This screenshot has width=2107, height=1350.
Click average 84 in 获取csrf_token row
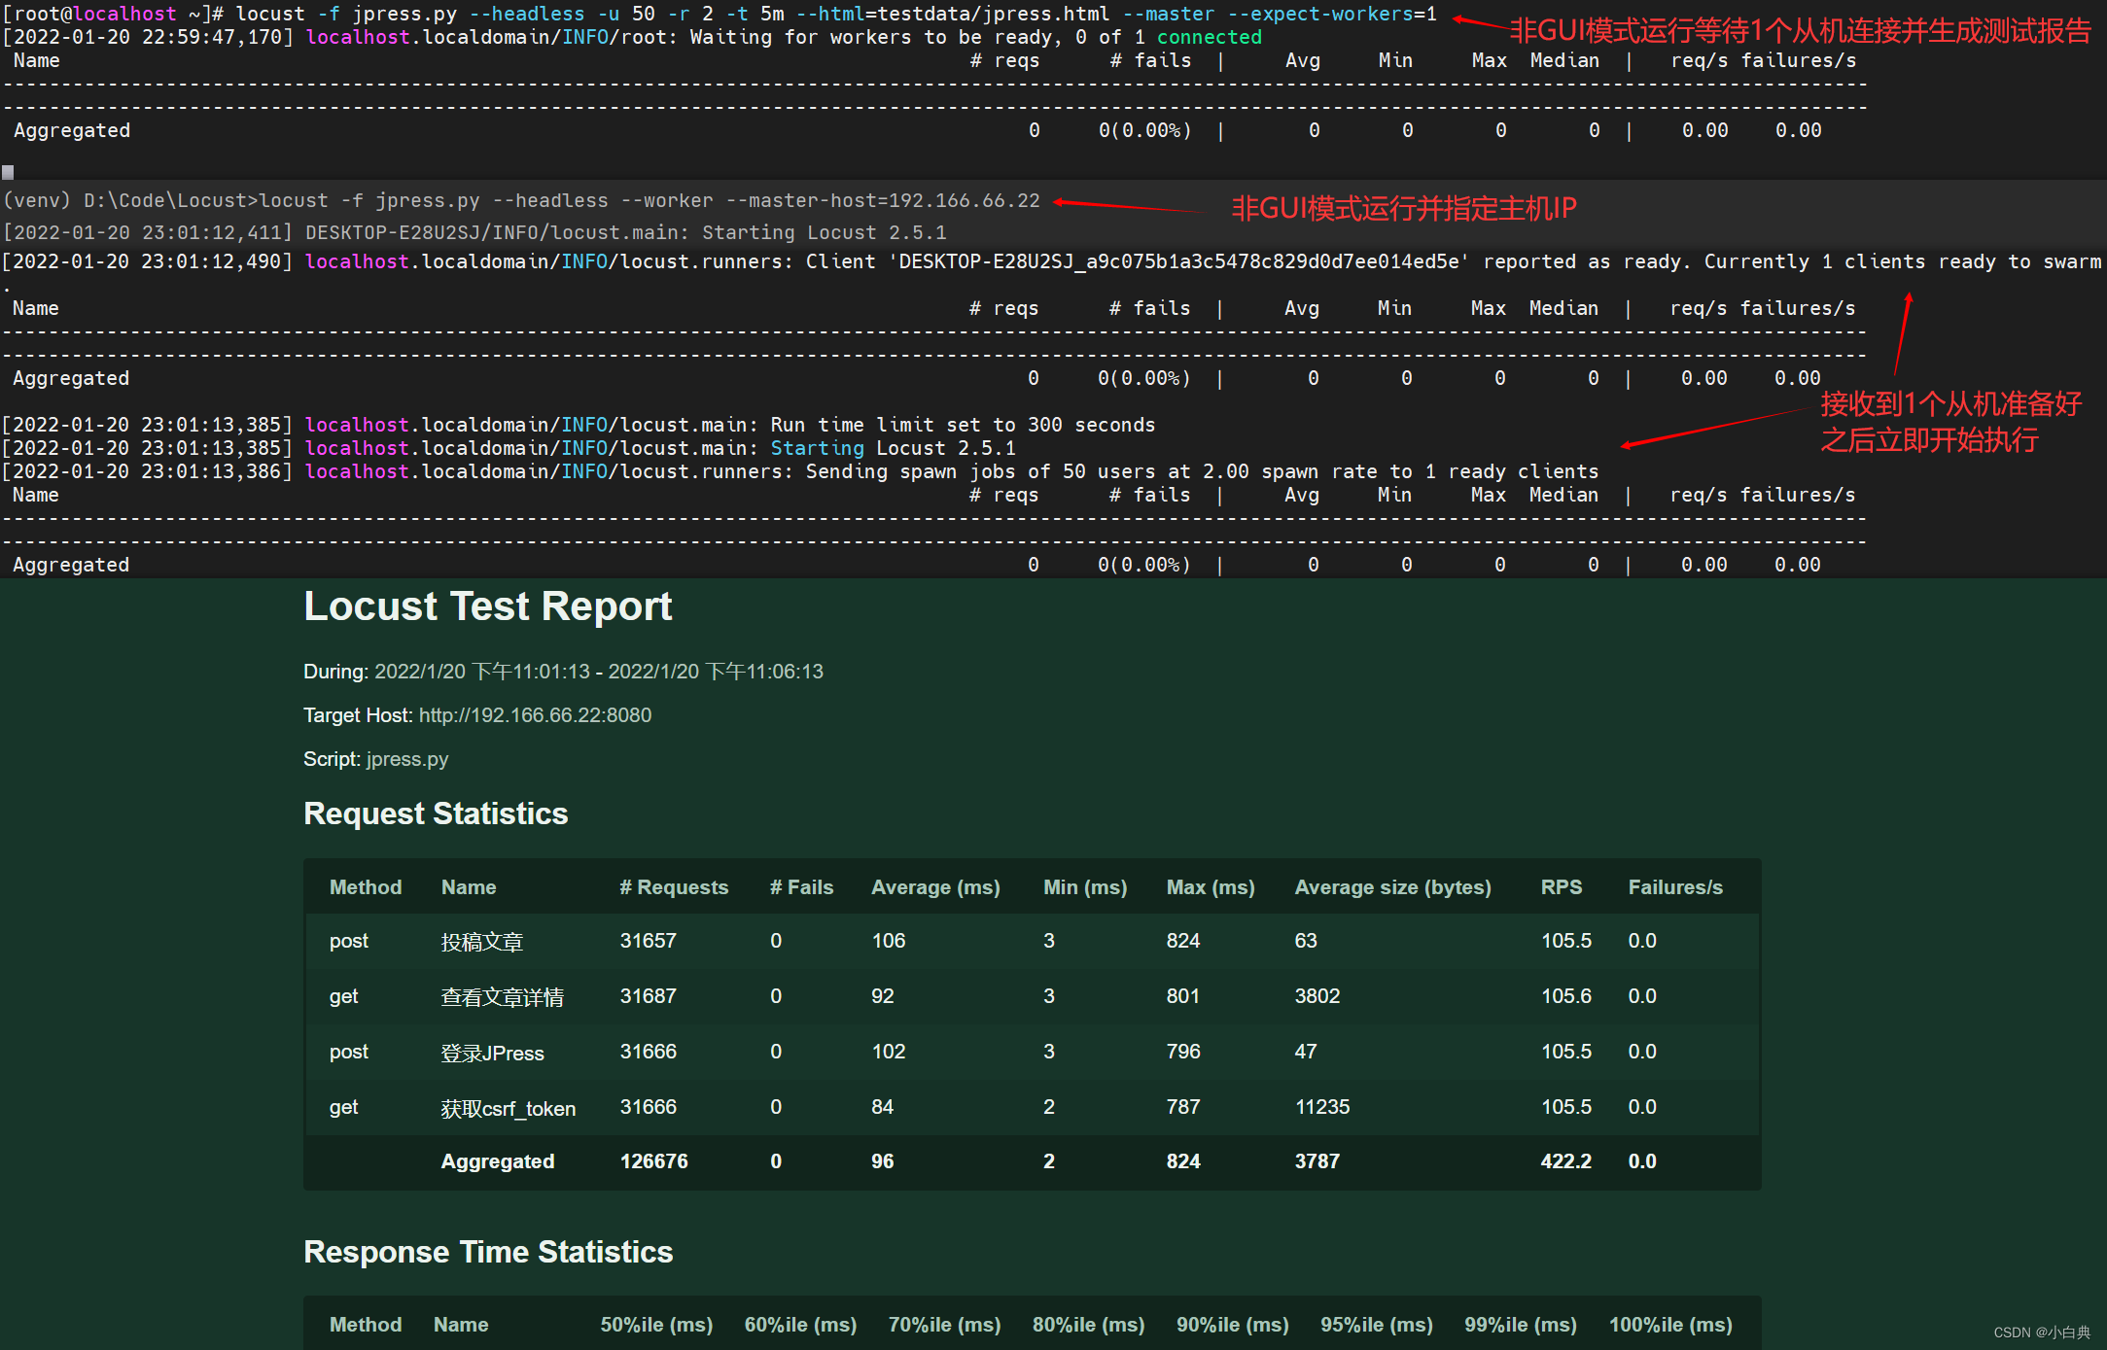tap(883, 1107)
